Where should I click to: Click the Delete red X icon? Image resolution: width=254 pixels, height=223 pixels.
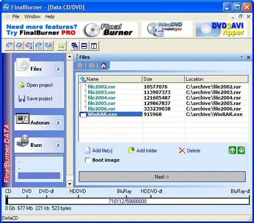tap(182, 151)
